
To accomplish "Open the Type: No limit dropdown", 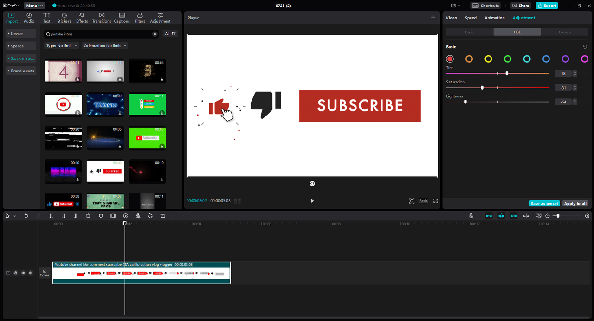I will [62, 45].
